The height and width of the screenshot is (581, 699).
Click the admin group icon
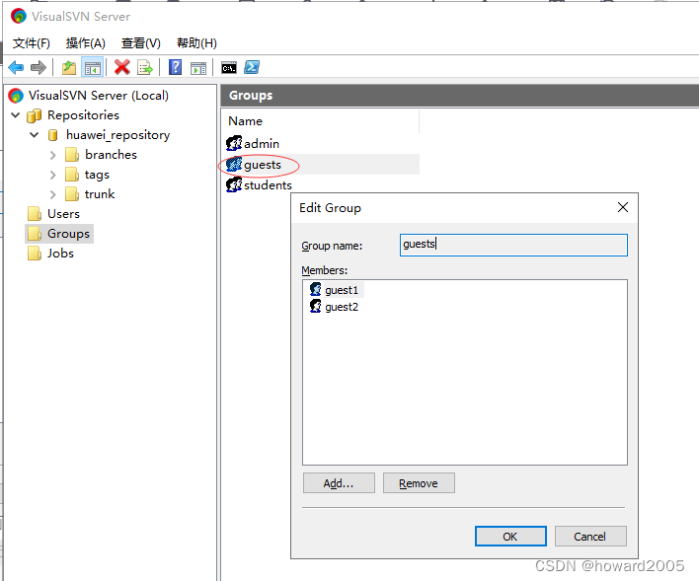pos(234,143)
